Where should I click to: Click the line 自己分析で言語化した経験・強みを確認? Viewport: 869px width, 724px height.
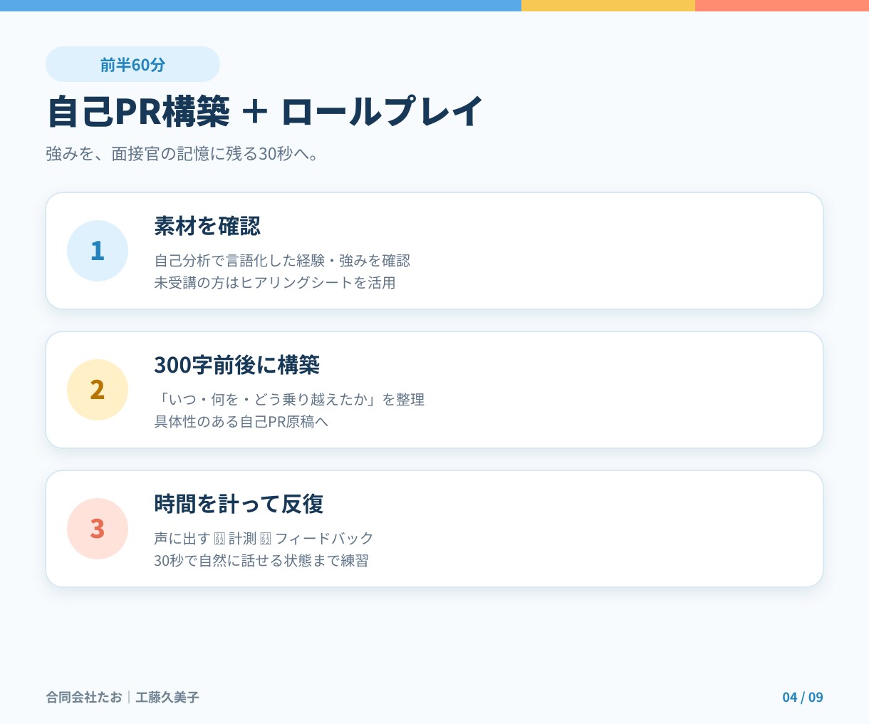click(282, 261)
